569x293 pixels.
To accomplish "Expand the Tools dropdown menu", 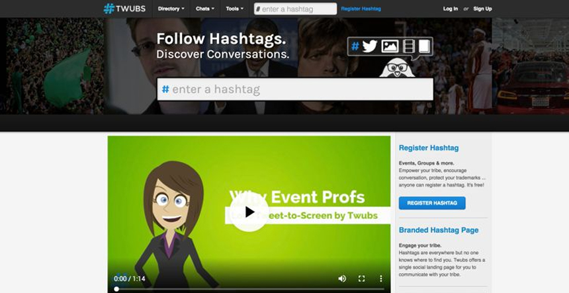I will point(235,9).
